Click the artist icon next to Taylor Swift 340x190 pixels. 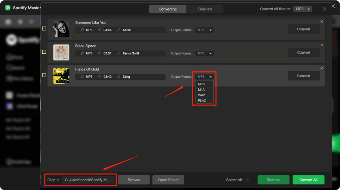[119, 53]
